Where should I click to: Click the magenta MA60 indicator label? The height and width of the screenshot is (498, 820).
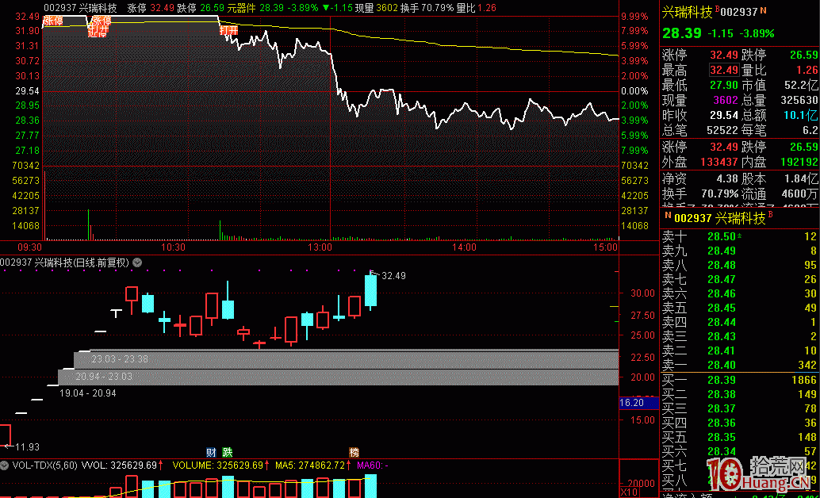[x=373, y=465]
